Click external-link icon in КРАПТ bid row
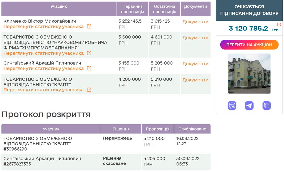This screenshot has width=284, height=172. [89, 90]
